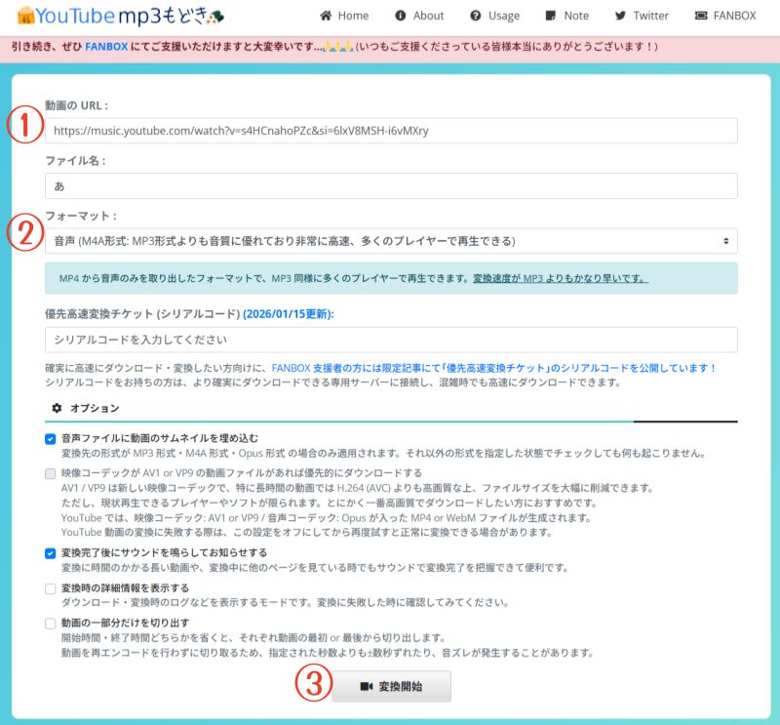Open the フォーマット dropdown
The width and height of the screenshot is (780, 725).
coord(391,241)
